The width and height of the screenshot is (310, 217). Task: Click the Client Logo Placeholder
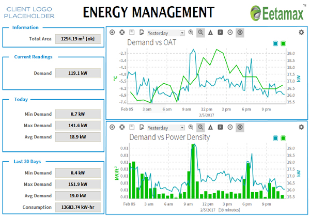point(29,12)
